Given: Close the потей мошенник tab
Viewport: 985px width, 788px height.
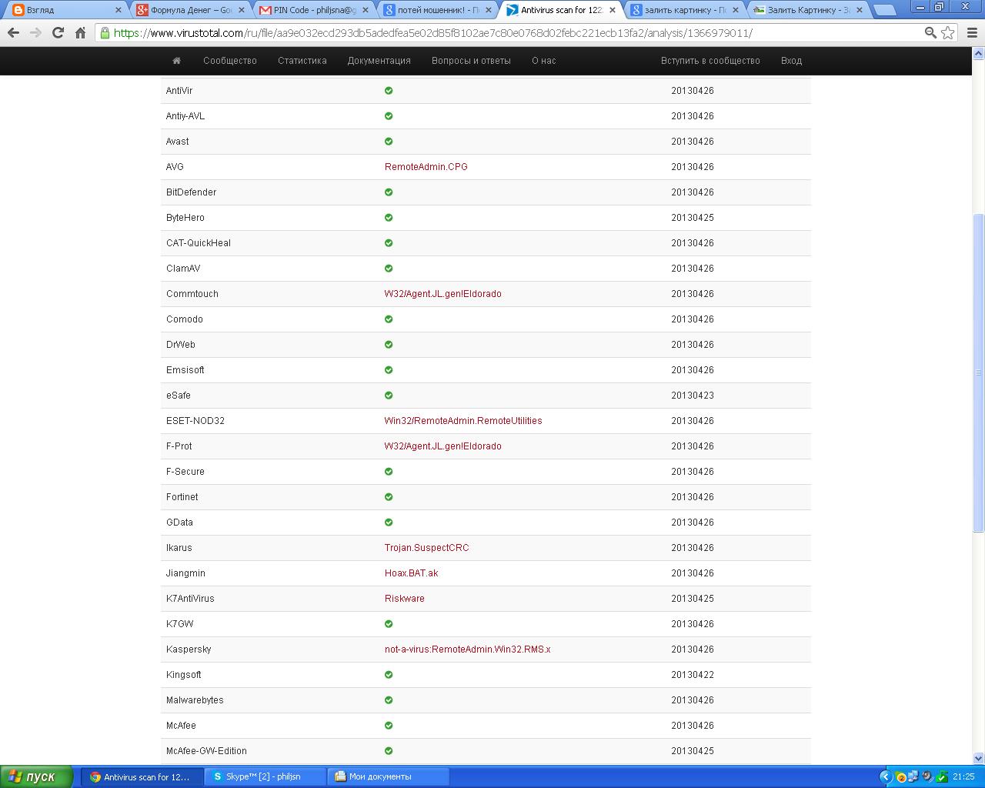Looking at the screenshot, I should tap(488, 10).
